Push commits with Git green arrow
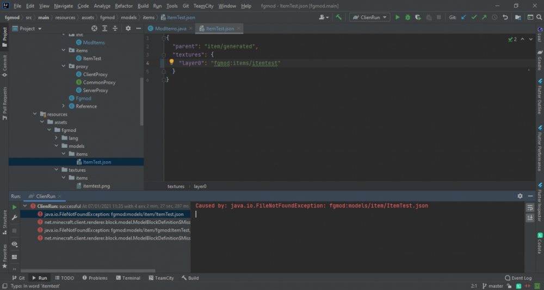 [x=484, y=17]
